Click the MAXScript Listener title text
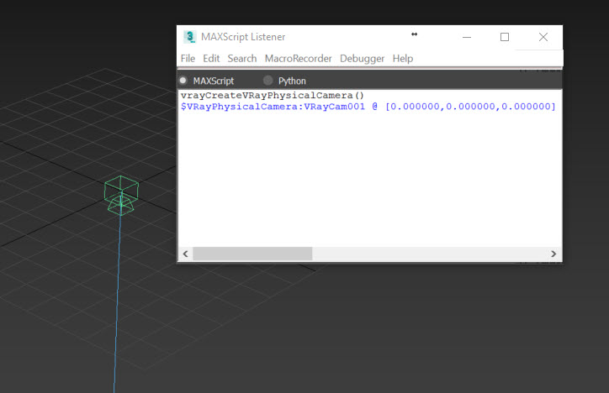Image resolution: width=609 pixels, height=393 pixels. pos(243,37)
